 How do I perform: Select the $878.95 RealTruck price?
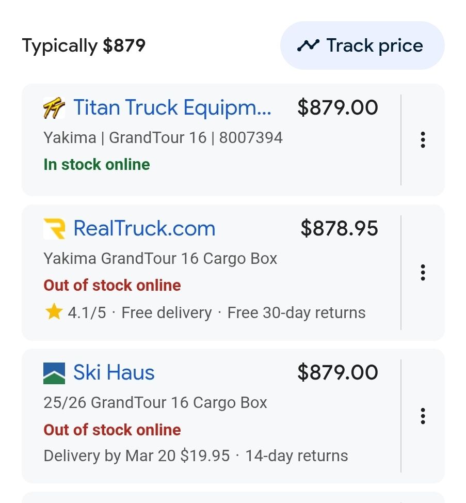click(x=339, y=228)
